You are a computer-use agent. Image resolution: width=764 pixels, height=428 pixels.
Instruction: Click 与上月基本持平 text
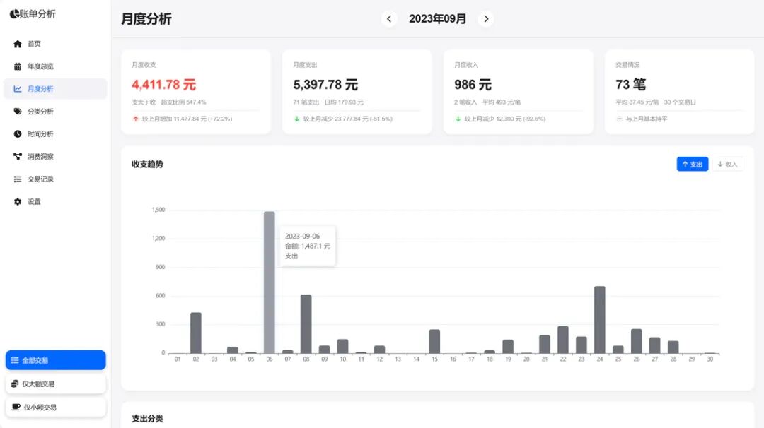point(646,119)
